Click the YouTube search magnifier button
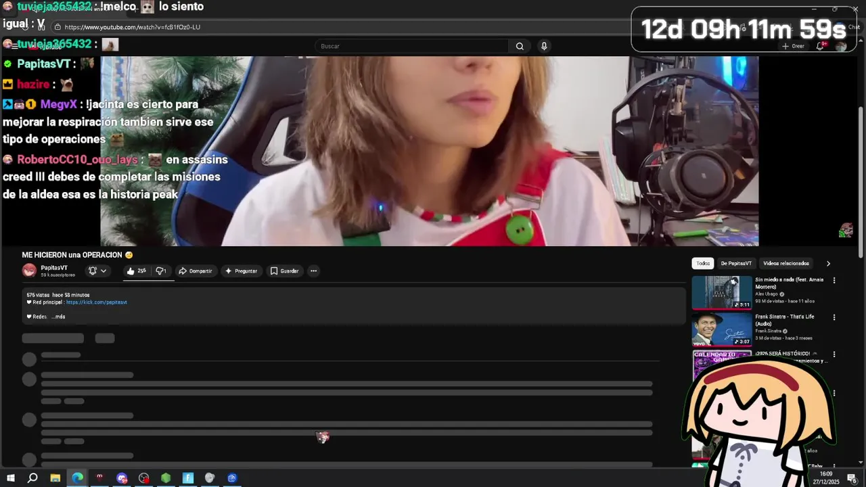This screenshot has height=487, width=866. (520, 46)
